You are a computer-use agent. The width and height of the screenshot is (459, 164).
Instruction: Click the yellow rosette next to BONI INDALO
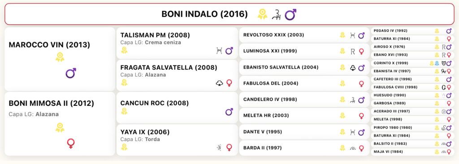click(x=262, y=14)
